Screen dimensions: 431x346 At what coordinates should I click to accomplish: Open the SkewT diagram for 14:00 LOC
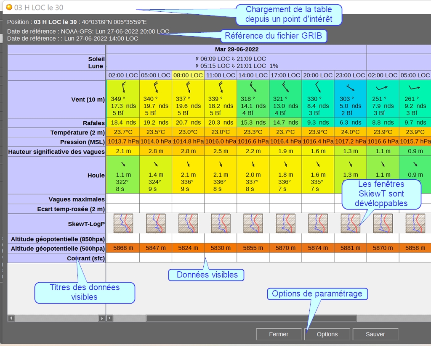253,223
